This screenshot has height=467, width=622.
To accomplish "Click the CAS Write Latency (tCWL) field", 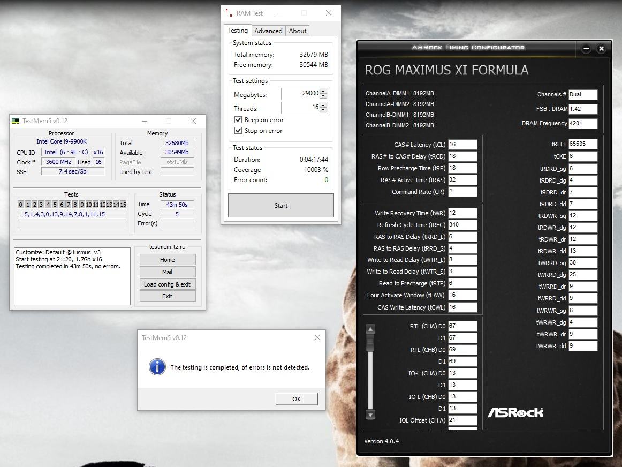I will (x=462, y=307).
